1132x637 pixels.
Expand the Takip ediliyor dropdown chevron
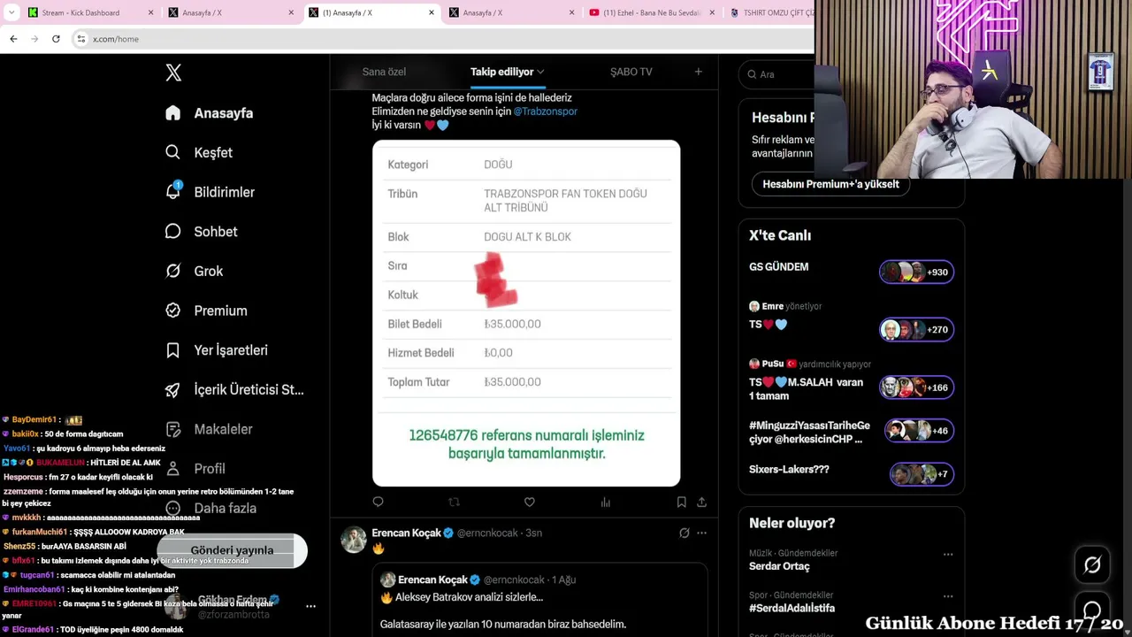tap(540, 72)
